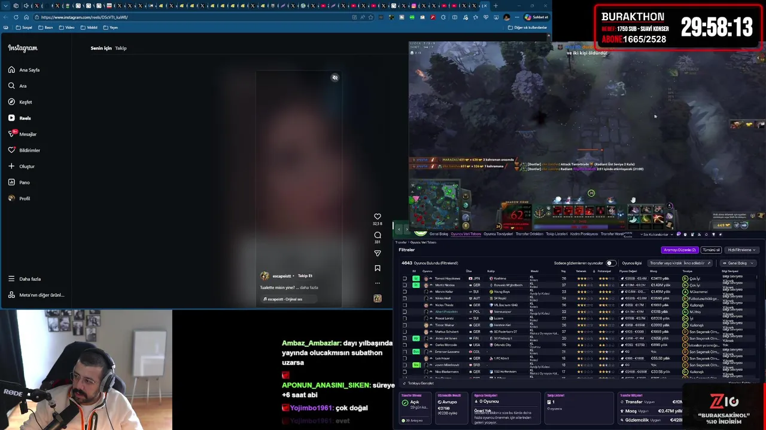Tick checkbox for Pascal Loretz row
766x430 pixels.
405,319
